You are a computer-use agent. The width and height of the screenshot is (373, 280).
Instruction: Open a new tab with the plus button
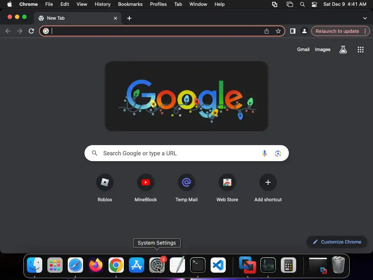129,18
